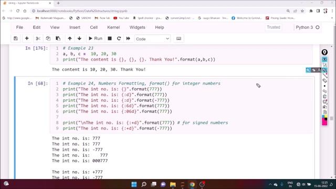Screen dimensions: 336x189
Task: Click output 'The content is 10, 20, 30. Thank You!'
Action: point(99,69)
